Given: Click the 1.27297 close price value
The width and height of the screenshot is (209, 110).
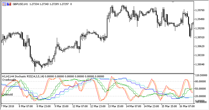Looking at the screenshot, I should click(x=64, y=4).
